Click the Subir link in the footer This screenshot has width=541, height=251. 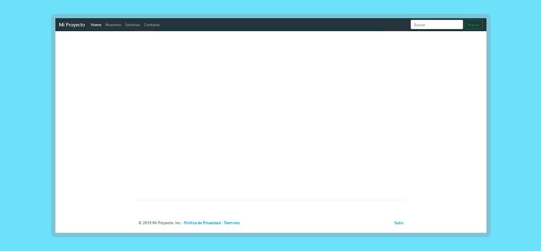pos(399,223)
